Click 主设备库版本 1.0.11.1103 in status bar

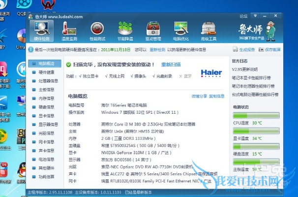[x=98, y=193]
